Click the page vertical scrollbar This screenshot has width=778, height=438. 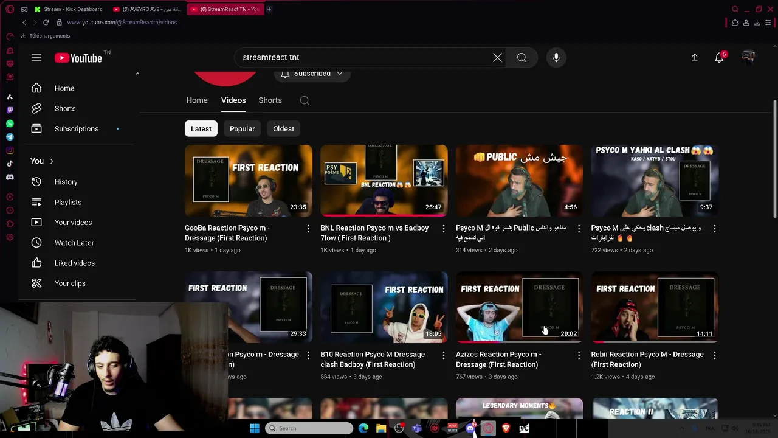(x=774, y=158)
